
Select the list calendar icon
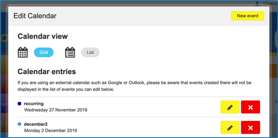pos(70,53)
